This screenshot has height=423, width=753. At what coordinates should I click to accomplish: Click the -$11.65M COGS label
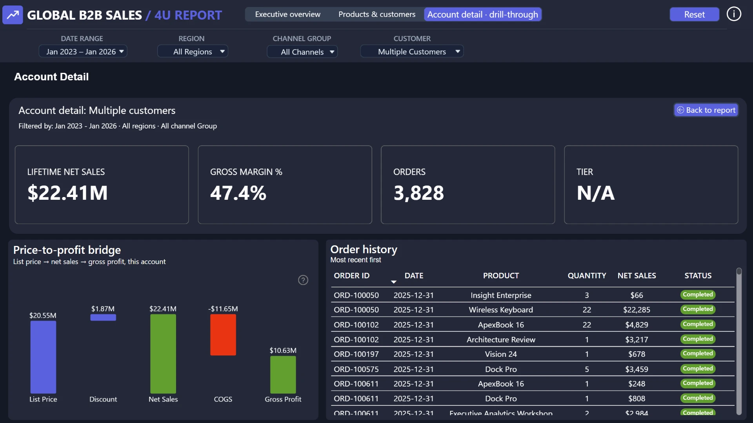[223, 309]
